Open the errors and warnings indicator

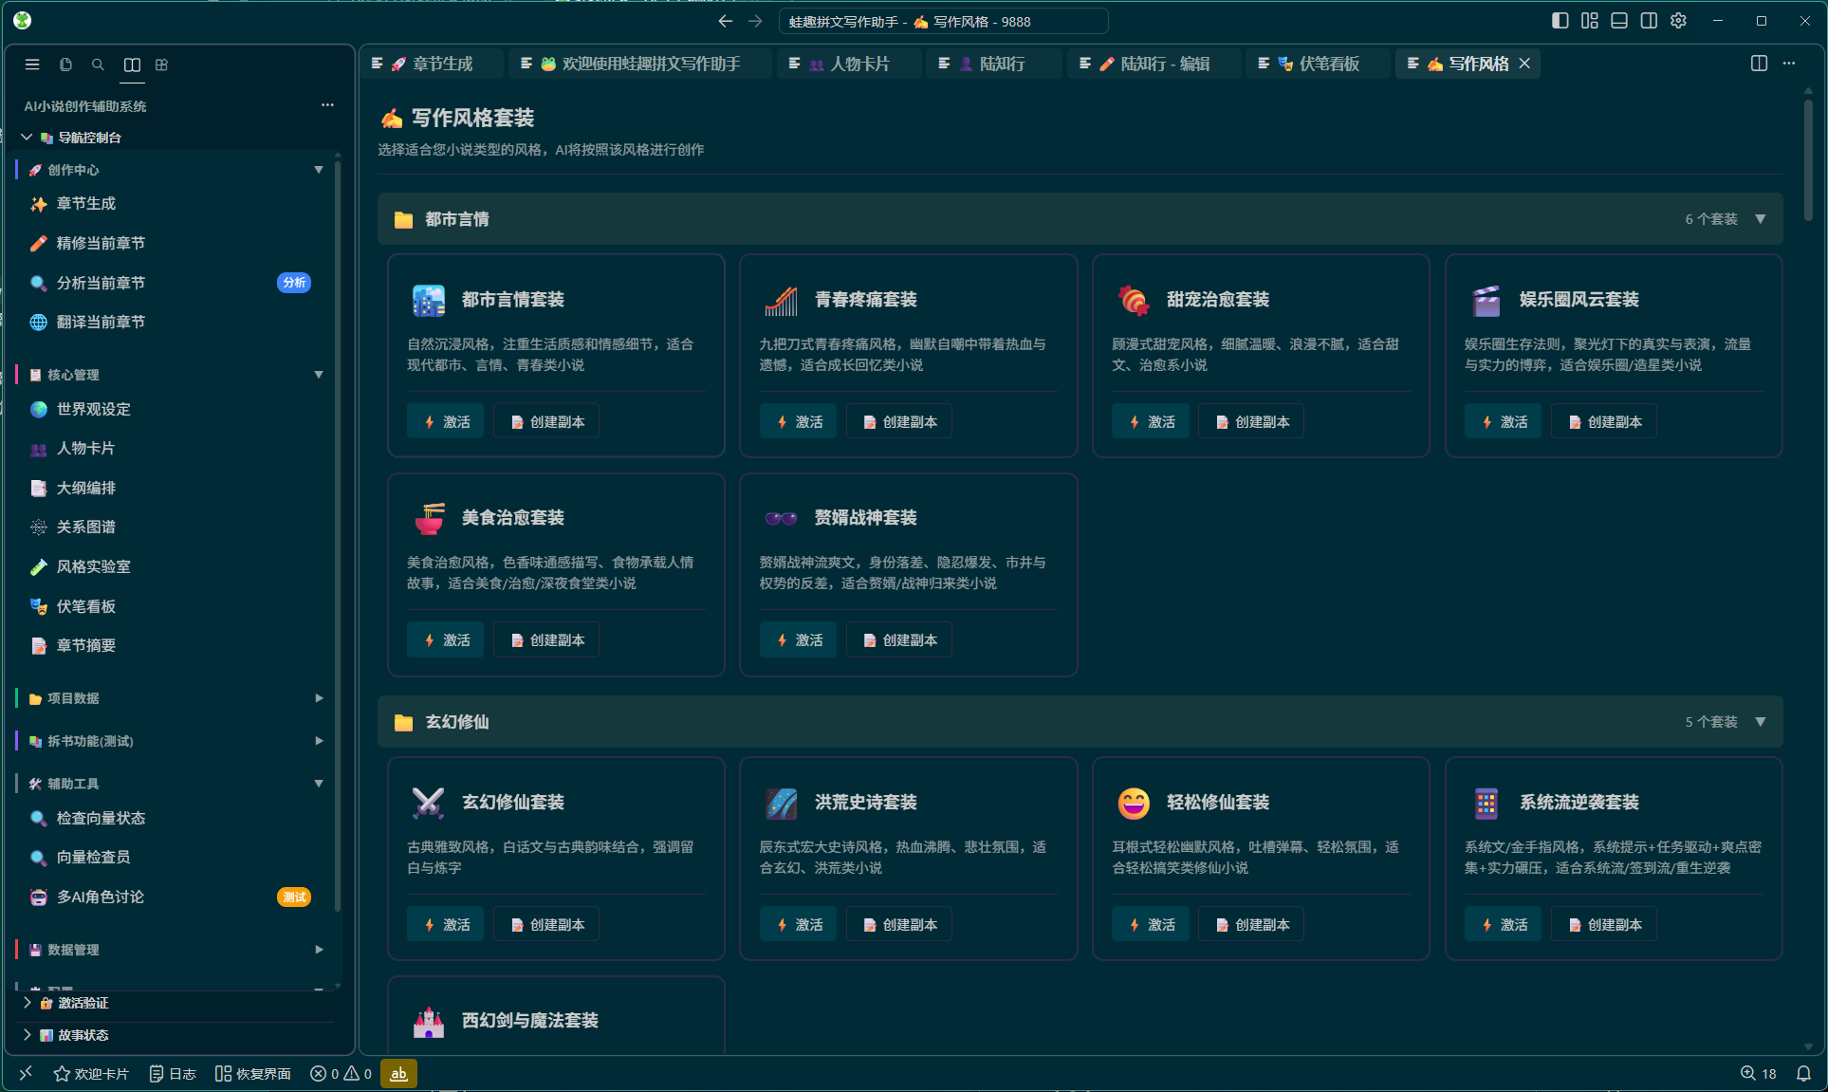[x=342, y=1074]
